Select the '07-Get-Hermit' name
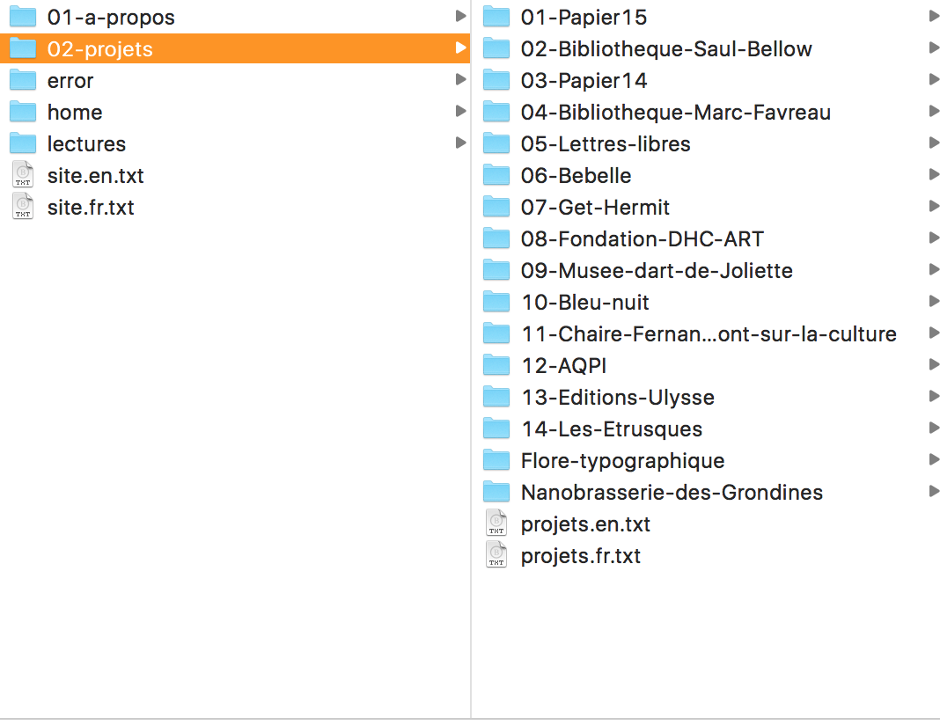Image resolution: width=940 pixels, height=725 pixels. tap(595, 208)
